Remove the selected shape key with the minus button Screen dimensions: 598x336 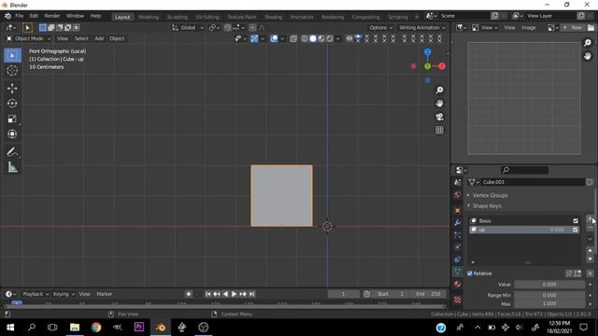[590, 229]
